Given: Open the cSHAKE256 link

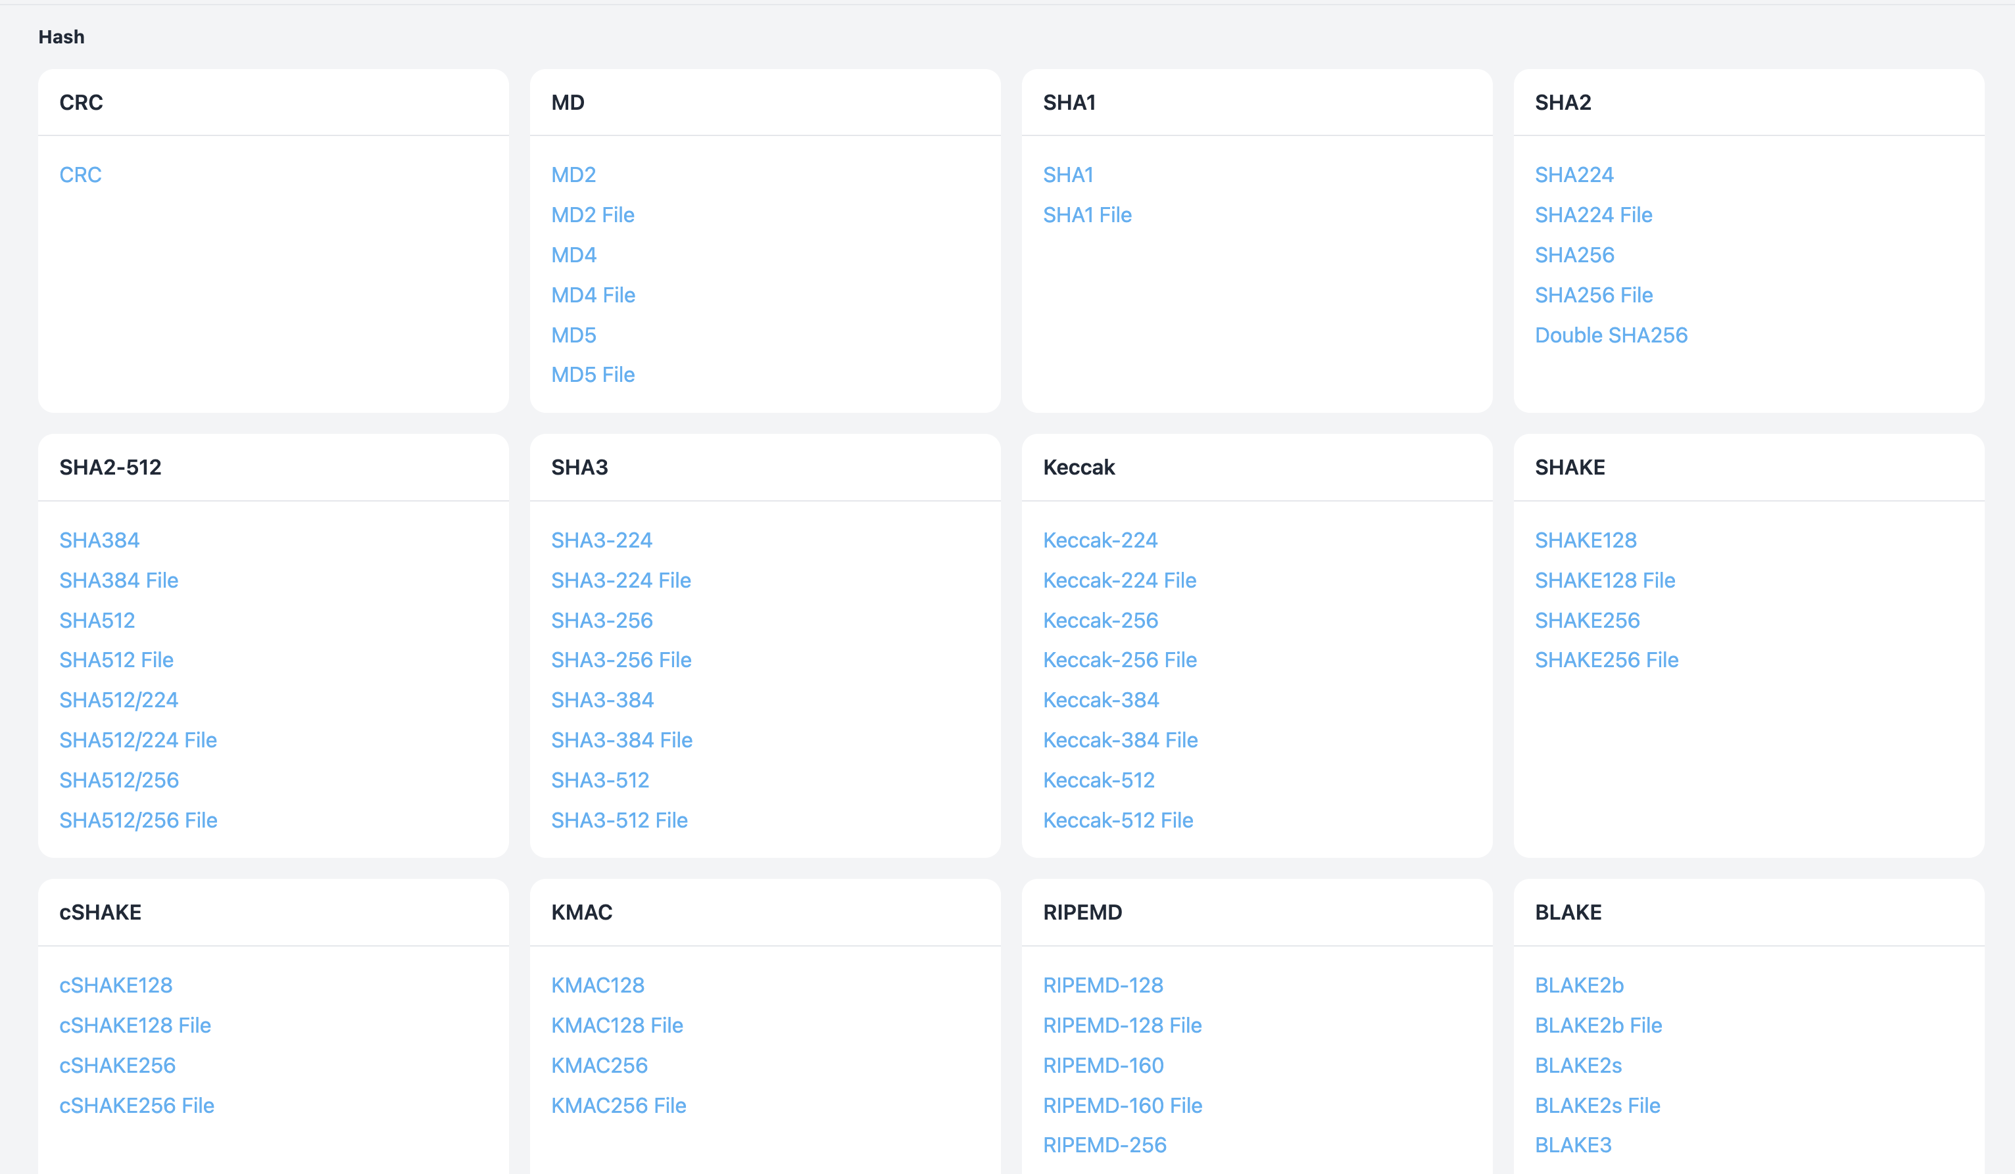Looking at the screenshot, I should [x=117, y=1066].
